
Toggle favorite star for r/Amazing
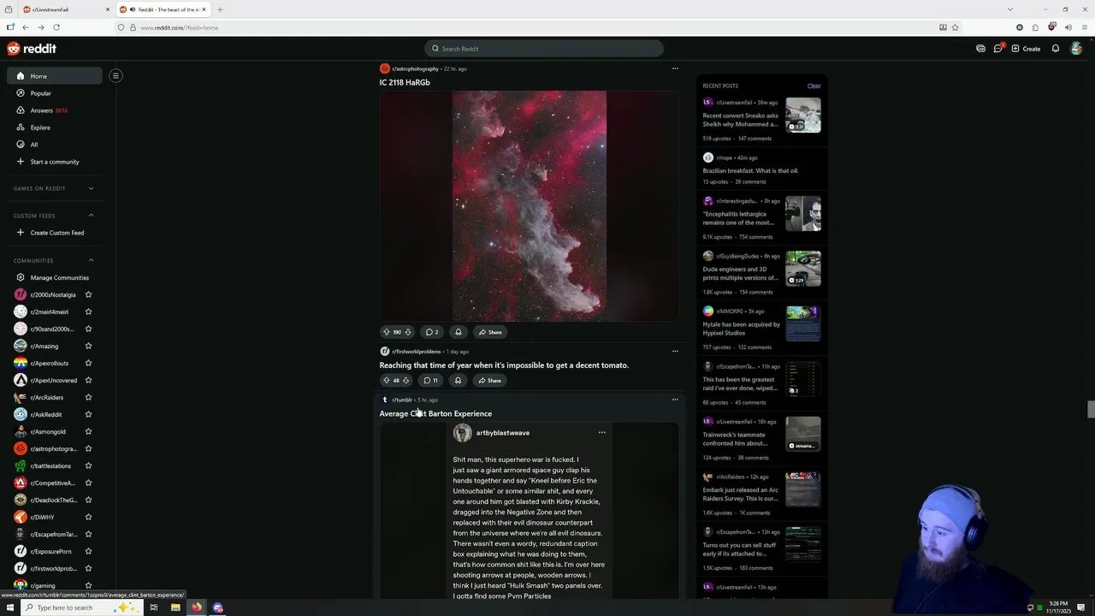coord(88,346)
